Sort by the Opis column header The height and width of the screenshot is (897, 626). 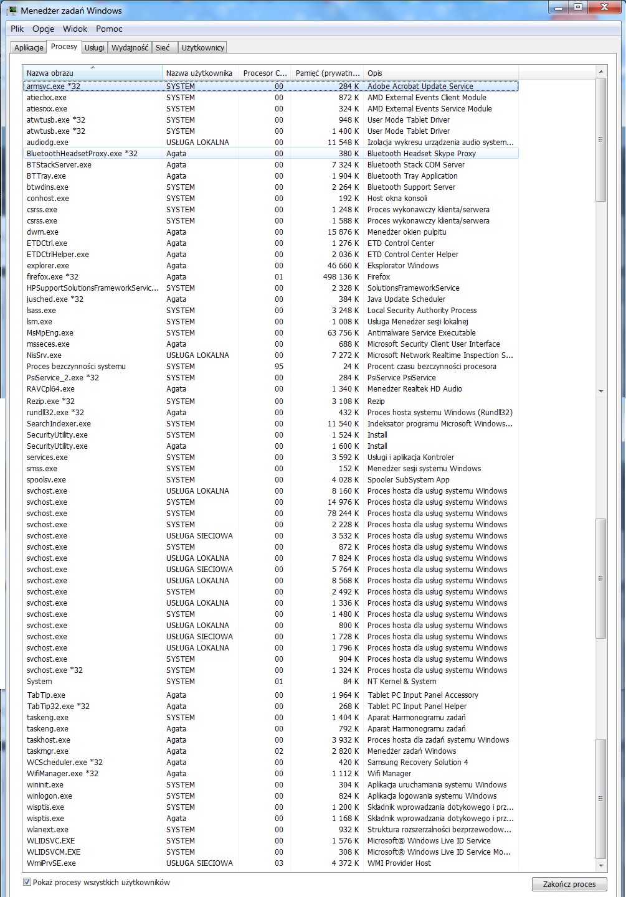(x=440, y=73)
